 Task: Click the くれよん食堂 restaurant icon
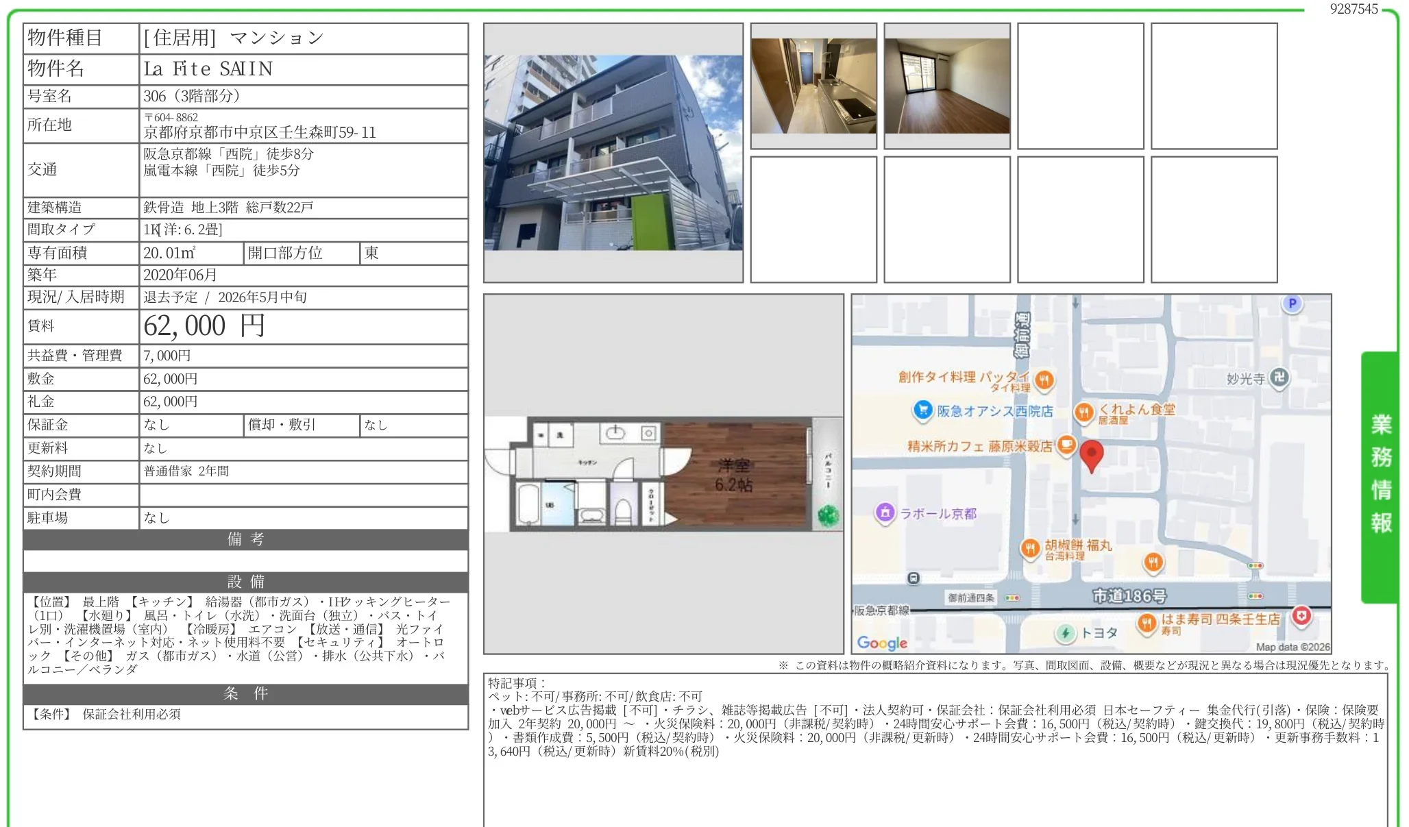1083,412
